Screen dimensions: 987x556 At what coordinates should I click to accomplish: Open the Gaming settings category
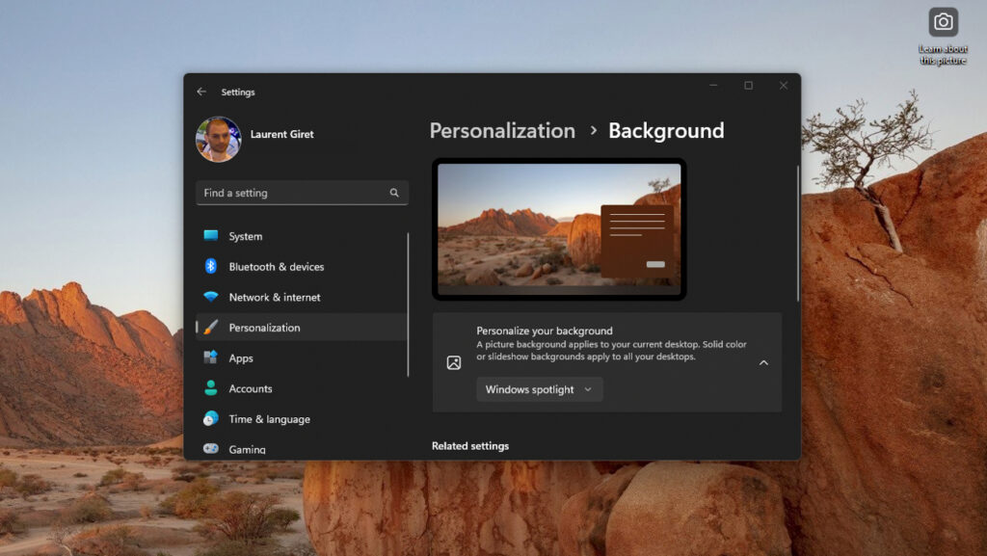click(x=247, y=449)
